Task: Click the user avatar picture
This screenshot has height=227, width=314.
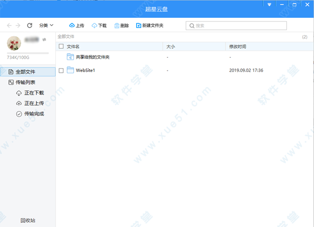Action: [14, 43]
